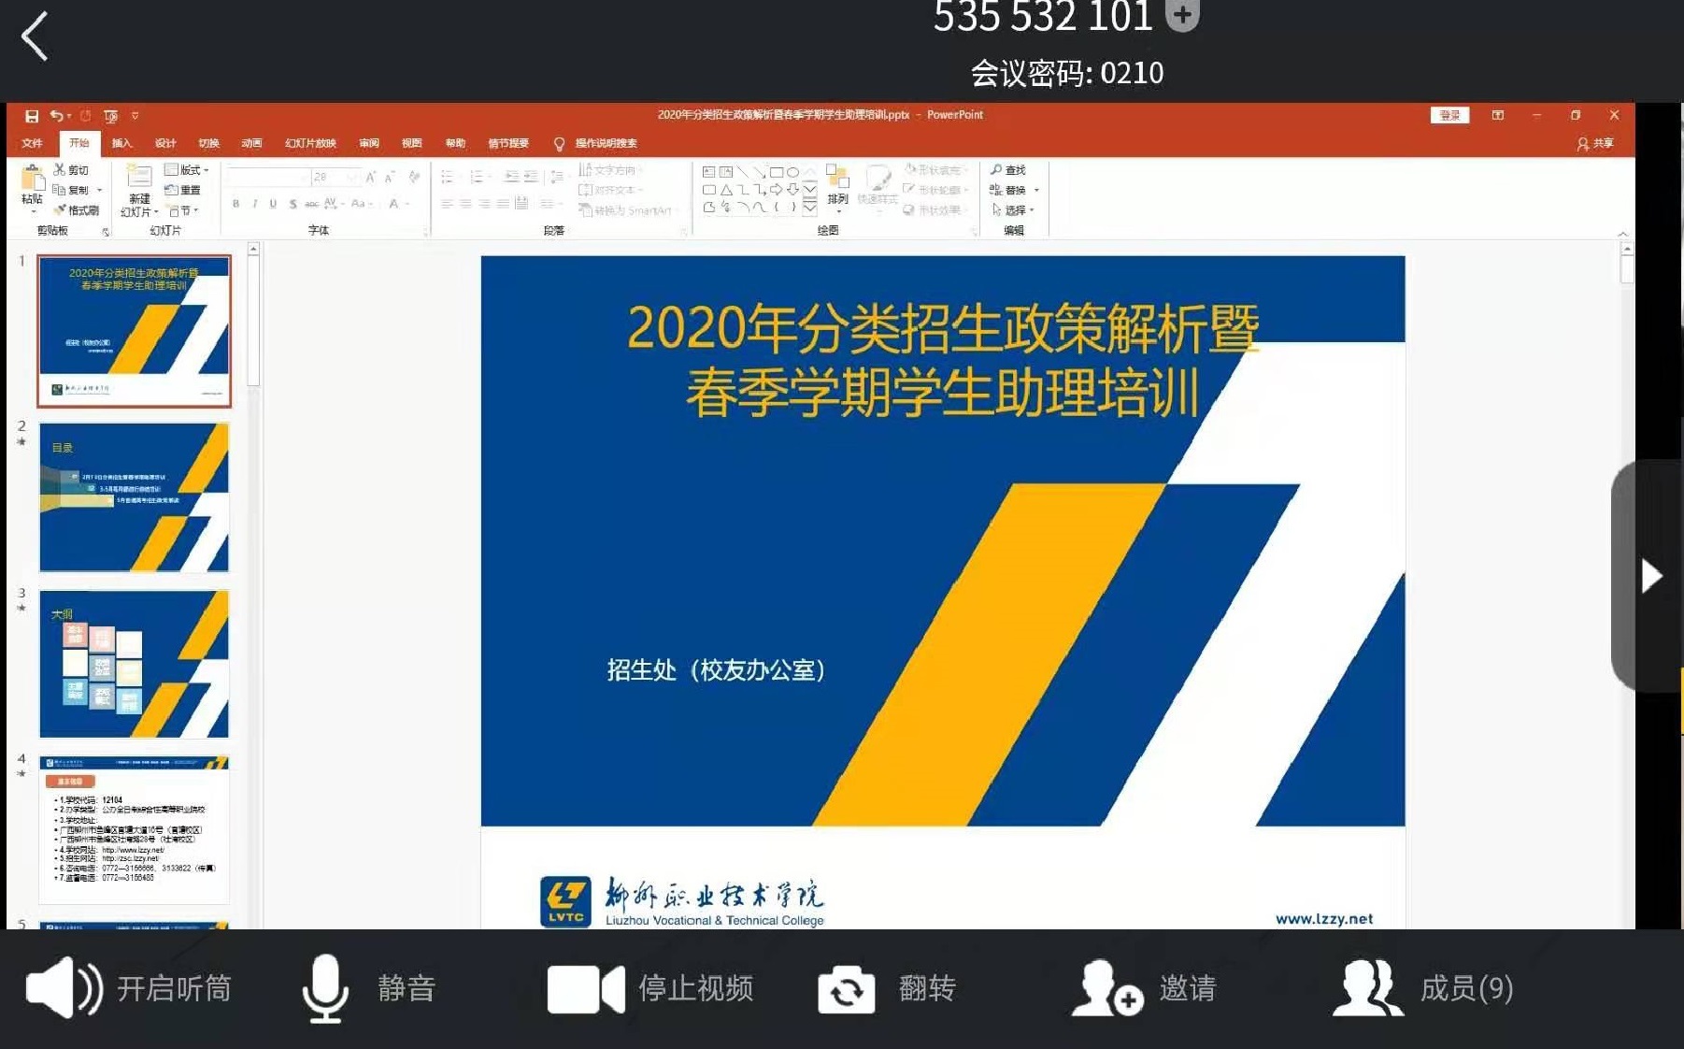Stop the camera video (停止视频)

tap(586, 989)
